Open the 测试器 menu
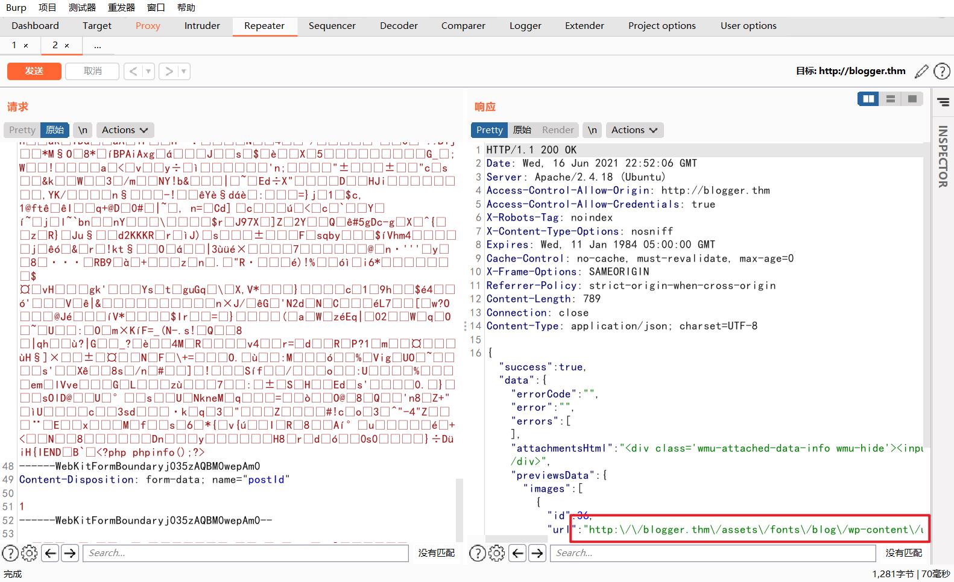Viewport: 954px width, 582px height. [x=82, y=7]
